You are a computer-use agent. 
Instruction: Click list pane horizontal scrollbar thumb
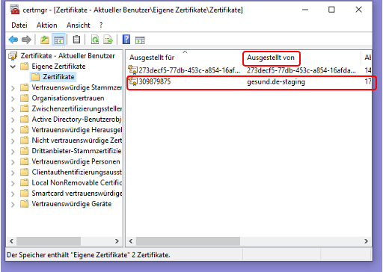click(x=188, y=241)
